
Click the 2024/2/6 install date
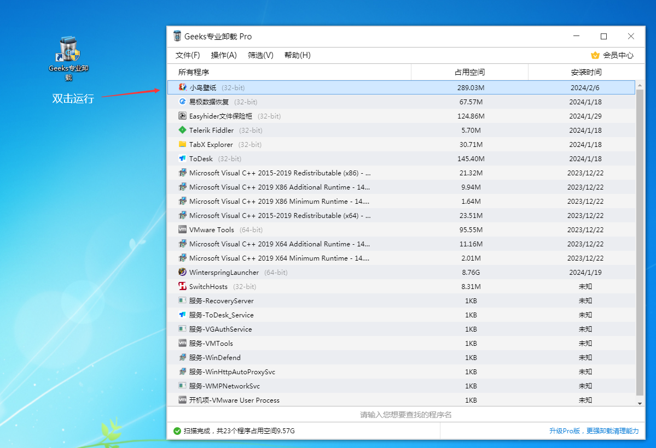coord(585,88)
